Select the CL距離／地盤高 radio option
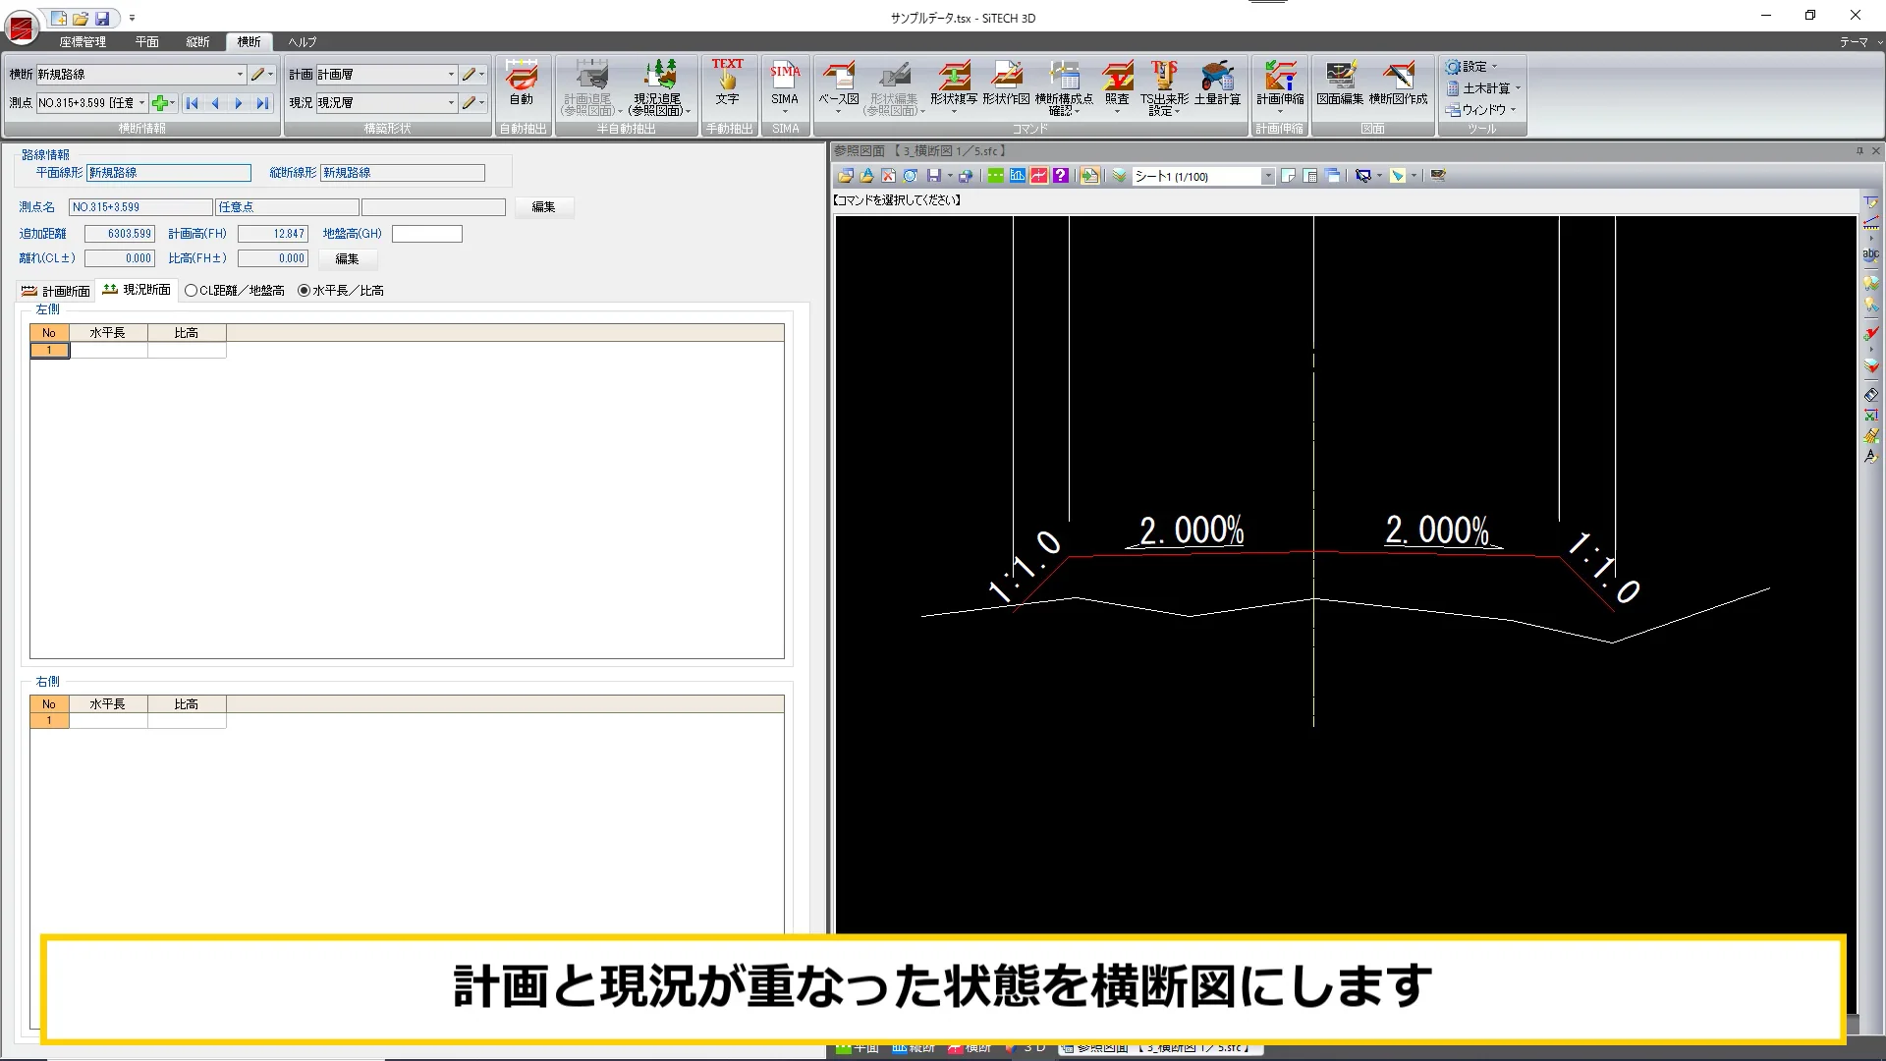1886x1061 pixels. (235, 291)
